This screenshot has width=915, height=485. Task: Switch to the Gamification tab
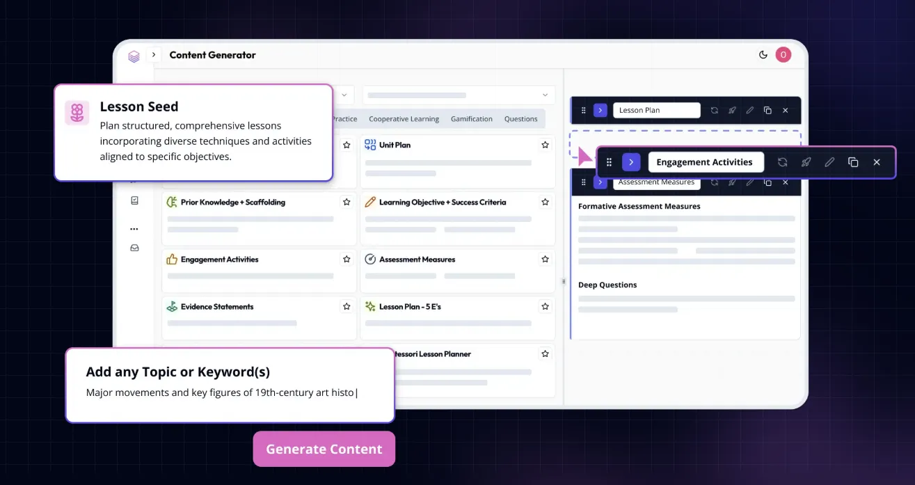click(472, 119)
